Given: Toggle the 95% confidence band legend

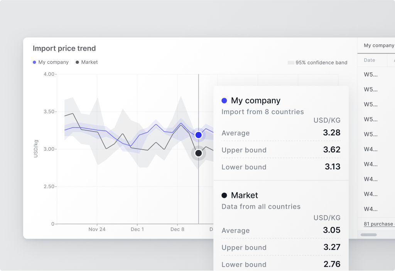Looking at the screenshot, I should (317, 63).
